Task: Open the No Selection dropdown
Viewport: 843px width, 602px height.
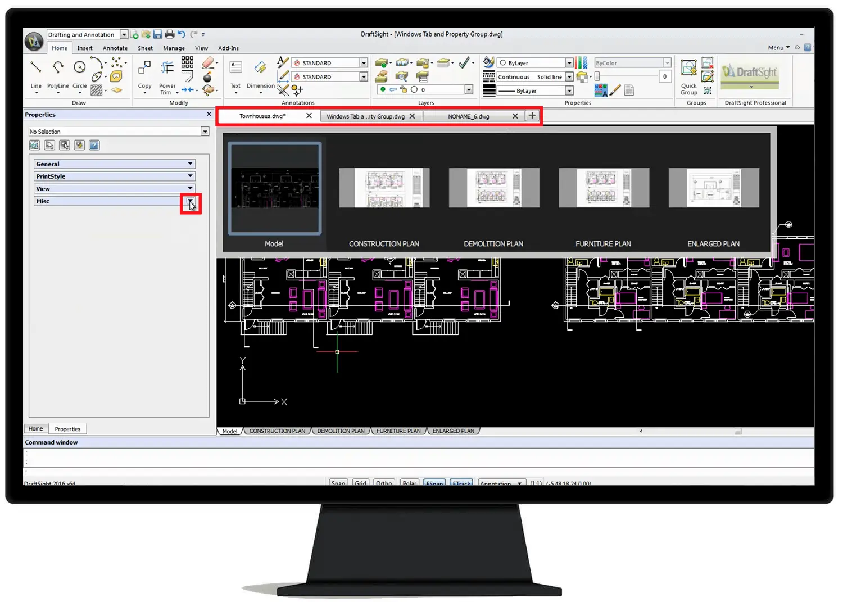Action: pyautogui.click(x=205, y=132)
